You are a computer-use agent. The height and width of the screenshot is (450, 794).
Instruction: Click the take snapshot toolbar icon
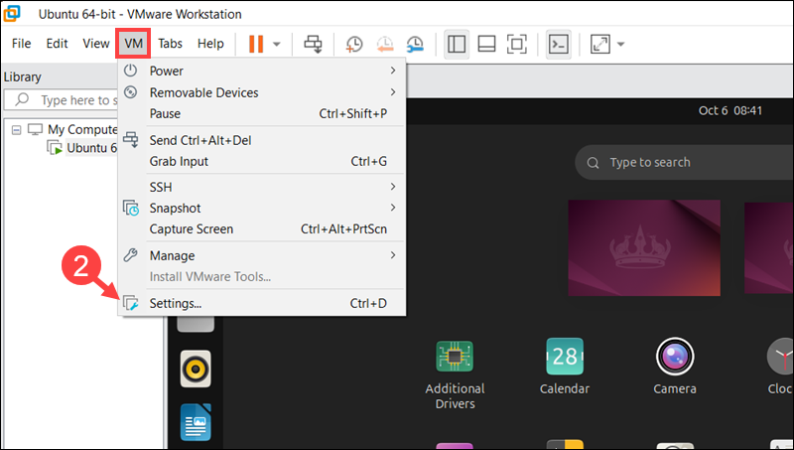coord(354,44)
